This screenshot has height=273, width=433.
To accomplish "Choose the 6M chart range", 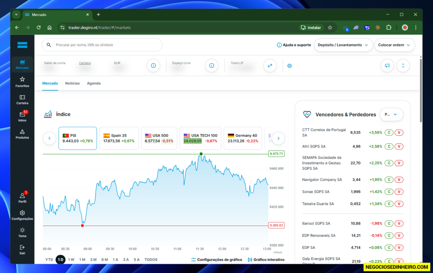I will tap(105, 260).
